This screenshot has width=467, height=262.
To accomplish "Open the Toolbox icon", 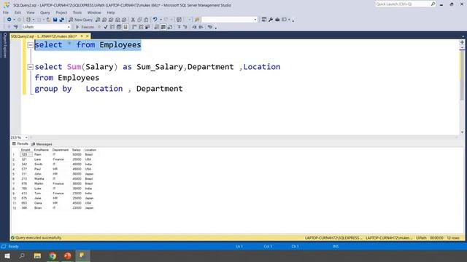I will 277,20.
